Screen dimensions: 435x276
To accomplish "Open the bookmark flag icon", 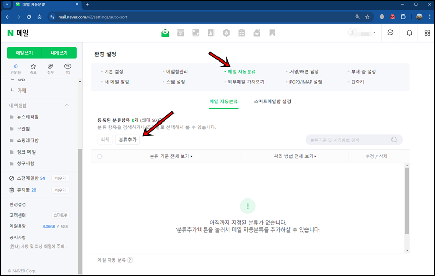I will (x=272, y=33).
